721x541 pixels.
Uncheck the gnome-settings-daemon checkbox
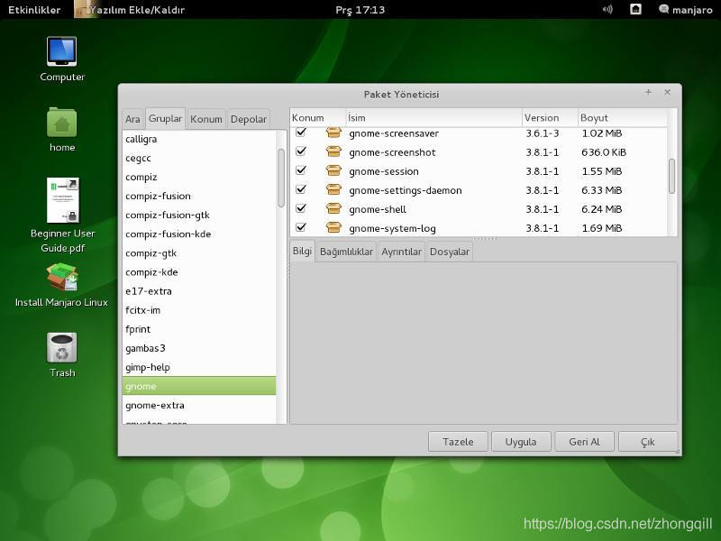[x=301, y=189]
